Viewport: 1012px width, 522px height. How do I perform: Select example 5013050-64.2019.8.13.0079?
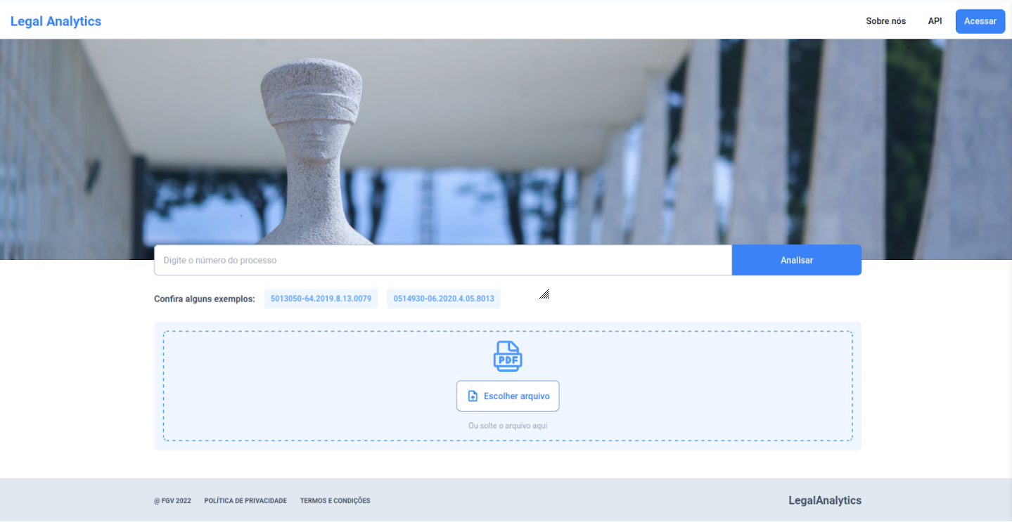pos(321,299)
